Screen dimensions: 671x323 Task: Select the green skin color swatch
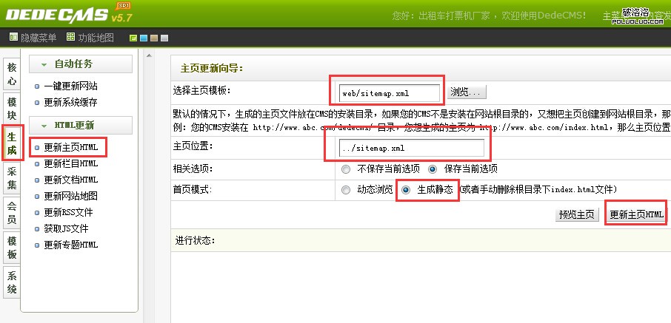(x=133, y=38)
